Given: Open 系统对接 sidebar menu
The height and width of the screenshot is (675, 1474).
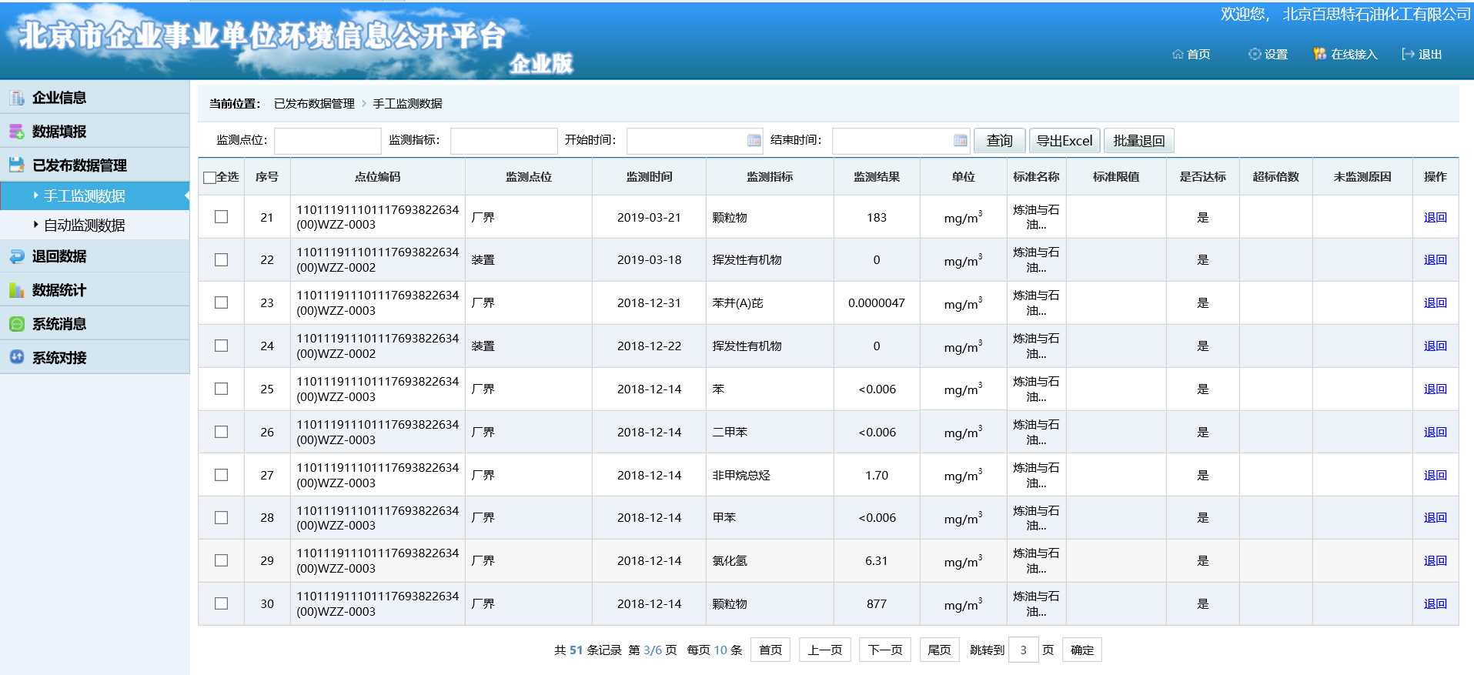Looking at the screenshot, I should pos(95,357).
